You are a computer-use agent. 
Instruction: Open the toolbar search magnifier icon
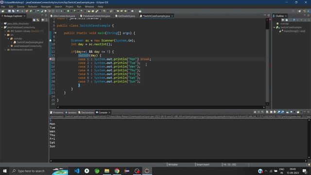(x=294, y=11)
